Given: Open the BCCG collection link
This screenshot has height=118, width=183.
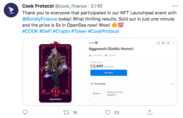Looking at the screenshot, I should tap(91, 43).
